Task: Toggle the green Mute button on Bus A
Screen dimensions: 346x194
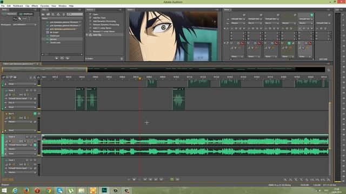Action: click(35, 114)
